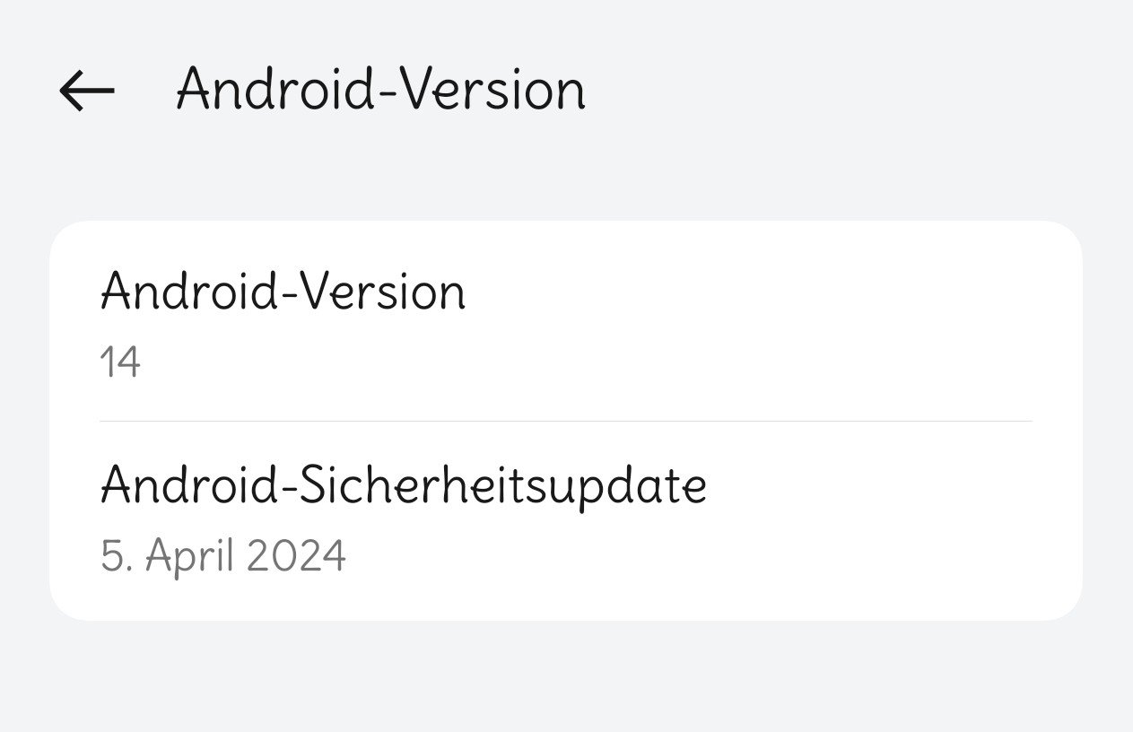
Task: Click the word Android in the first card entry
Action: point(187,292)
